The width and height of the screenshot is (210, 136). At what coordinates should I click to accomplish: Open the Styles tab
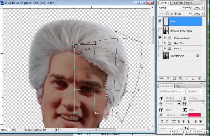179,86
